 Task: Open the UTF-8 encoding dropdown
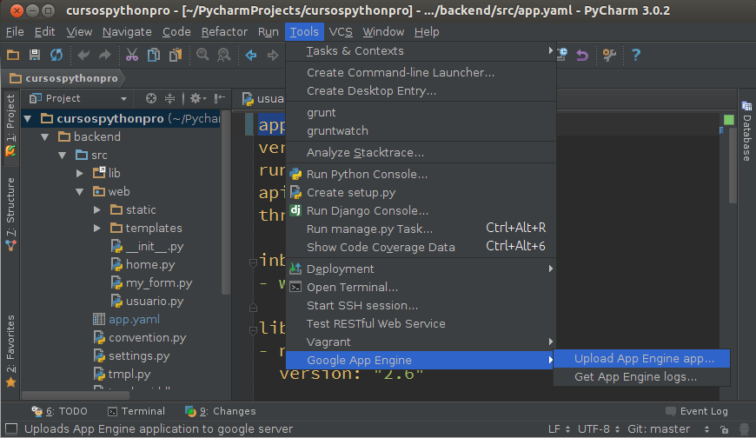(x=599, y=429)
